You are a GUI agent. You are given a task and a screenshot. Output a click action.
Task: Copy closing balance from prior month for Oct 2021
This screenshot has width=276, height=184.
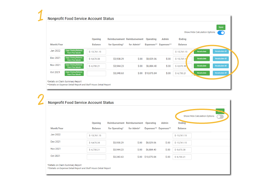(x=74, y=73)
